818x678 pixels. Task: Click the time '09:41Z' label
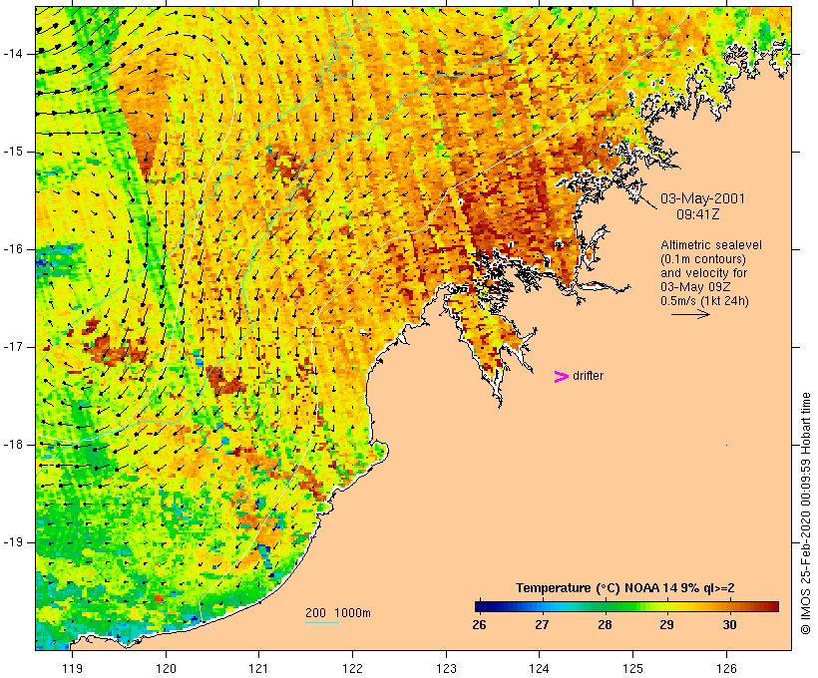tap(698, 214)
